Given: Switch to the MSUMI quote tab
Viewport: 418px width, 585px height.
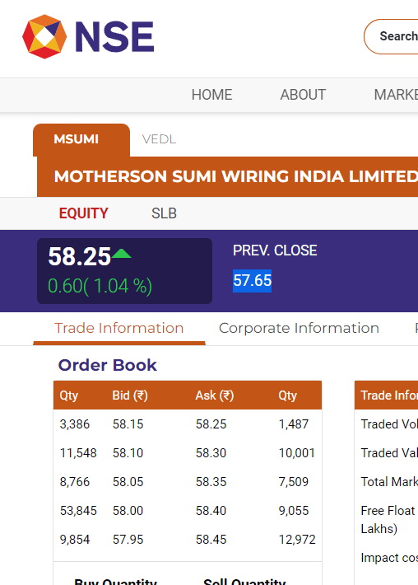Looking at the screenshot, I should (x=81, y=139).
